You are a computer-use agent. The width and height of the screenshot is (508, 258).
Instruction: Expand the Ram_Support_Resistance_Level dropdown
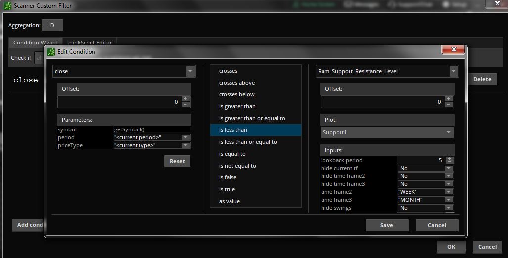pos(454,71)
